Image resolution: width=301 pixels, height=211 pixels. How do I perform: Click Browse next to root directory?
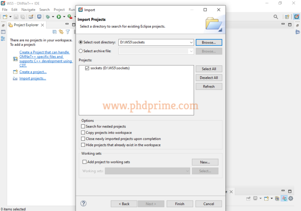point(209,42)
